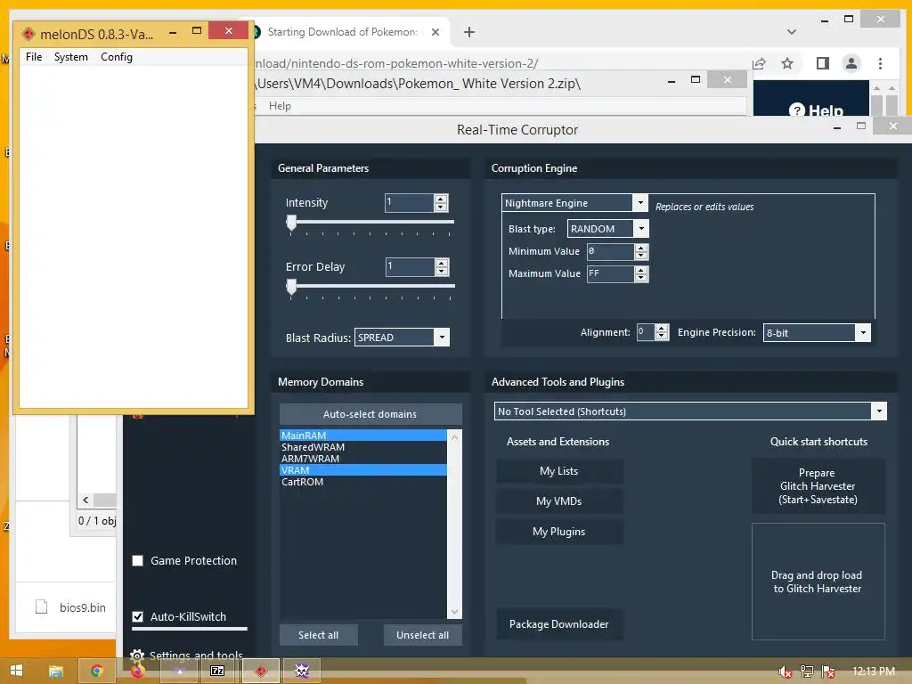Switch to melonDS in the taskbar
Screen dimensions: 912x684
pyautogui.click(x=261, y=672)
